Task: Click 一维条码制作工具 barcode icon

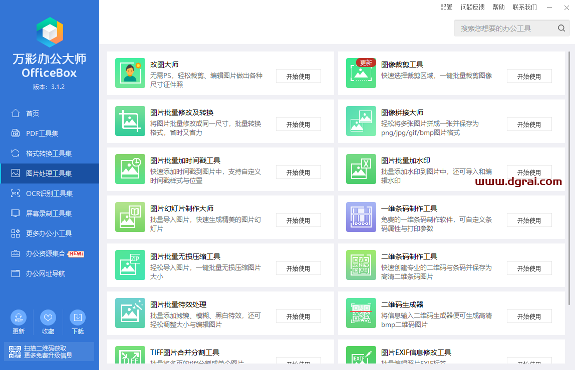Action: pyautogui.click(x=361, y=216)
